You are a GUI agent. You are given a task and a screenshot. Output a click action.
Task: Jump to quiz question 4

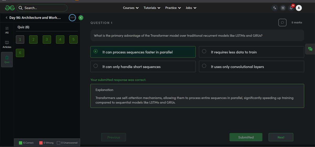point(60,39)
